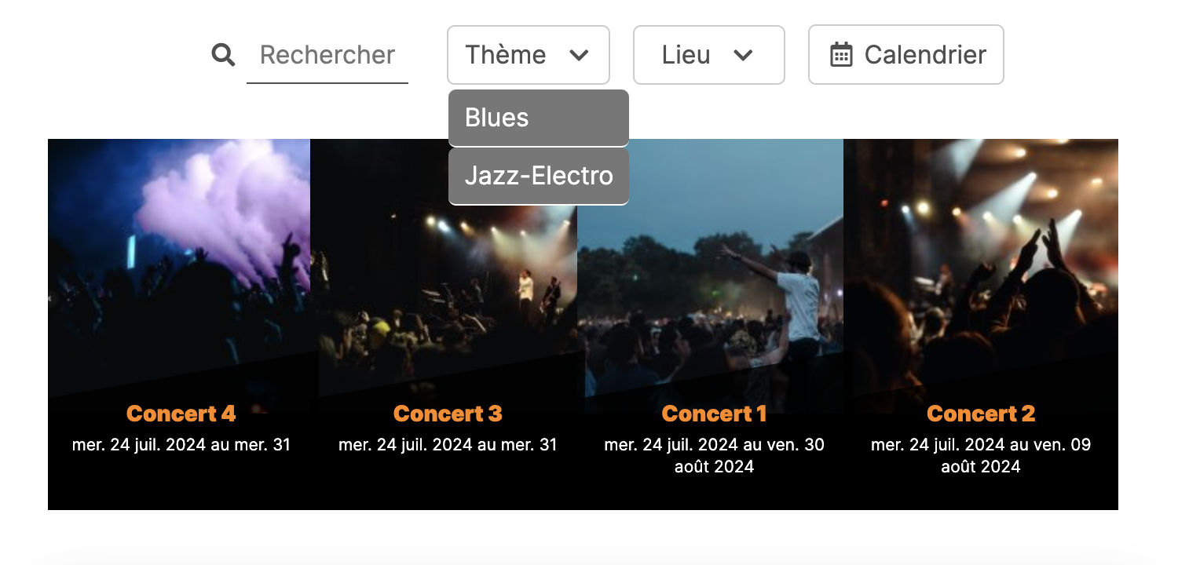Open the Thème dropdown filter
Screen dimensions: 1189x565
click(528, 55)
